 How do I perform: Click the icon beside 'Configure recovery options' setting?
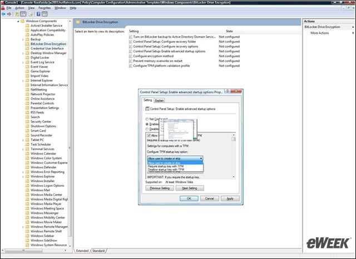pos(131,46)
